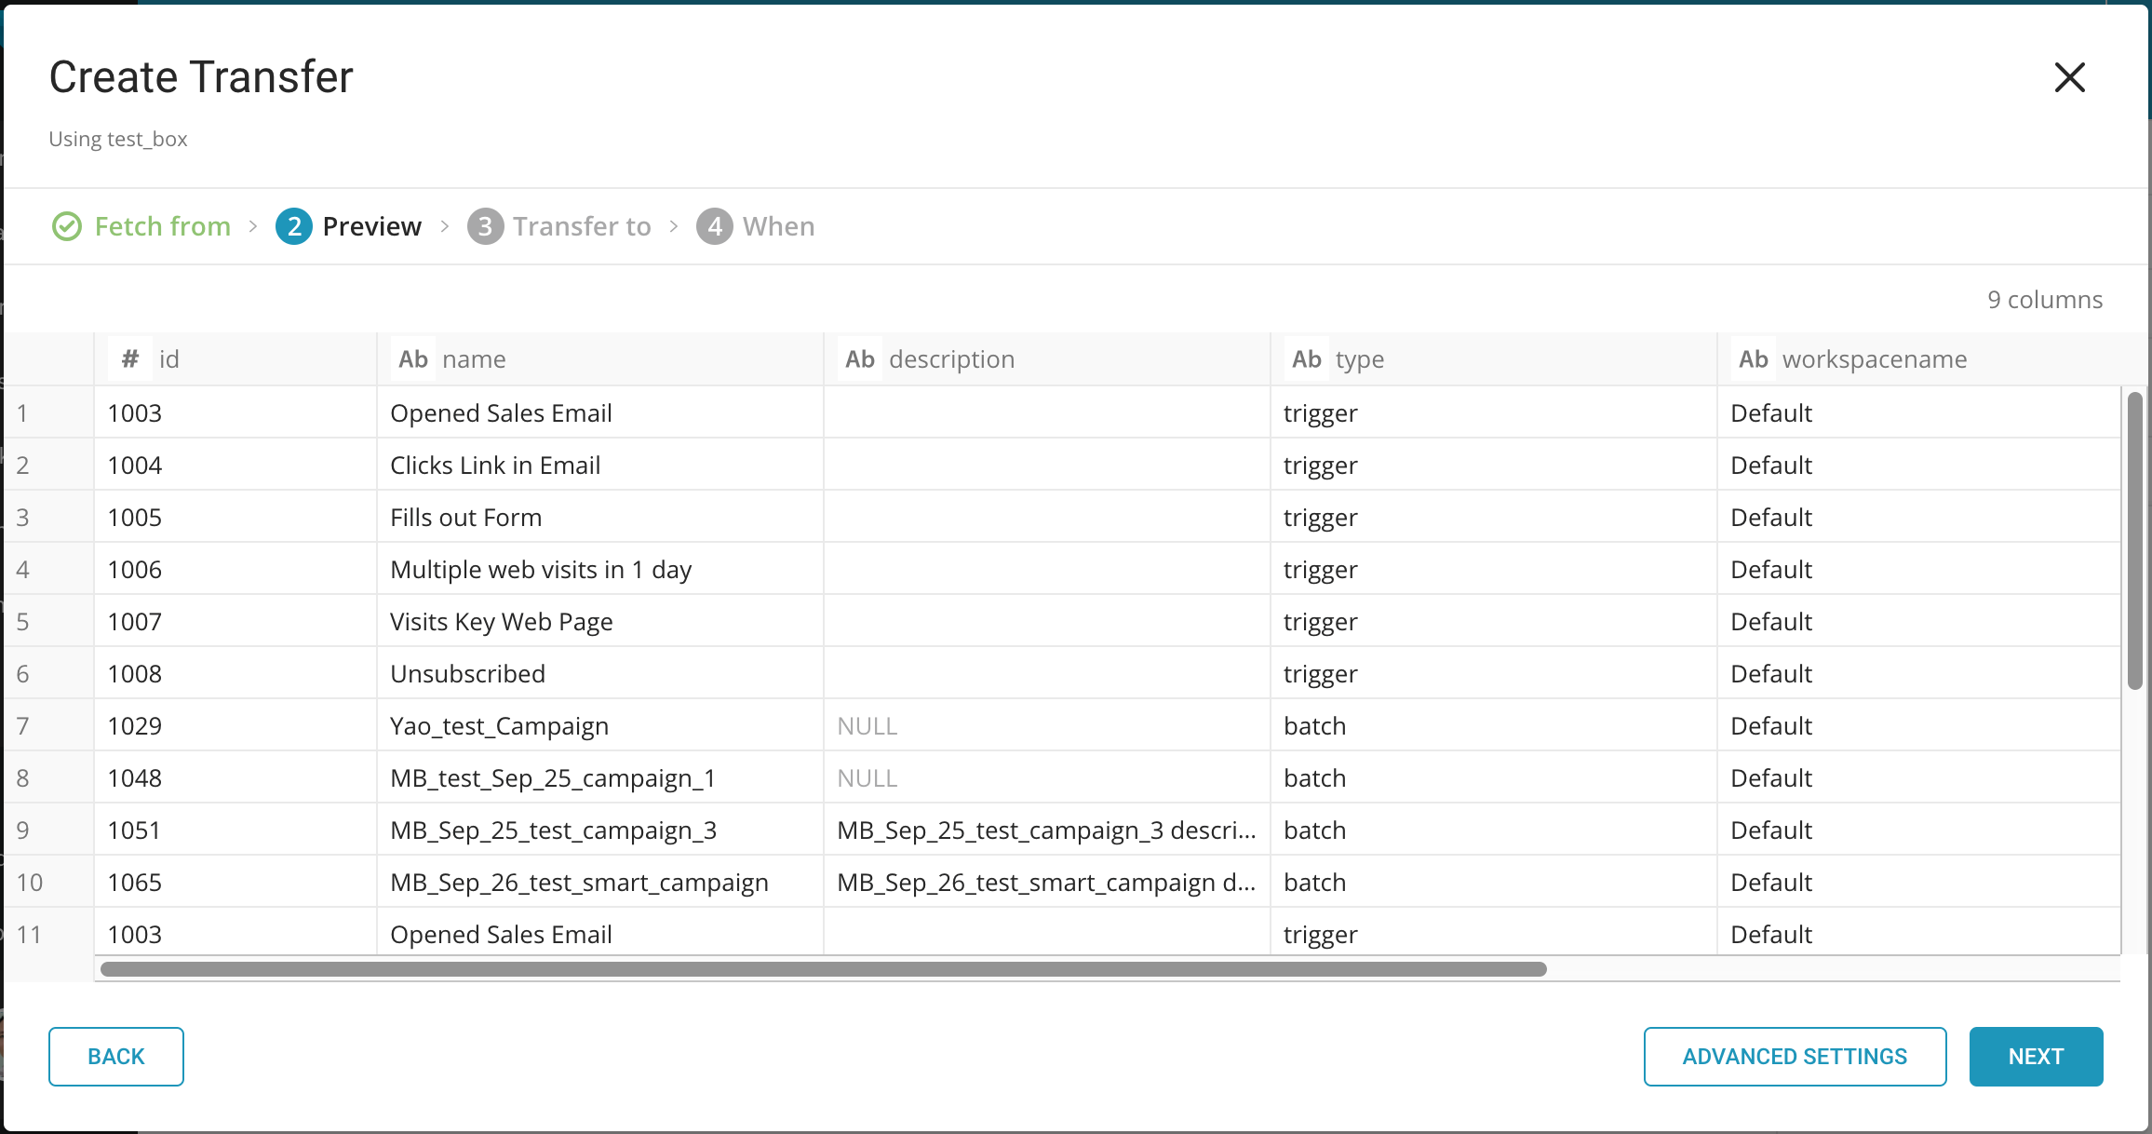
Task: Click the Ab icon of workspacename column
Action: (1754, 359)
